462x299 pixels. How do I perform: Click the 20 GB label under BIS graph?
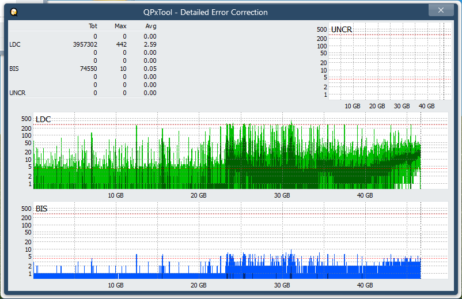pyautogui.click(x=198, y=285)
